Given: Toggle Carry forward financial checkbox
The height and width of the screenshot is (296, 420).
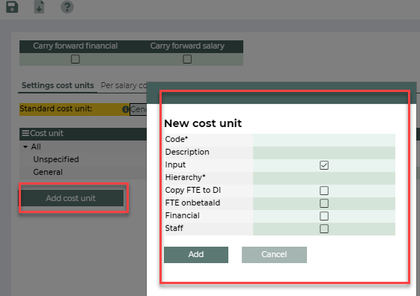Looking at the screenshot, I should [76, 59].
